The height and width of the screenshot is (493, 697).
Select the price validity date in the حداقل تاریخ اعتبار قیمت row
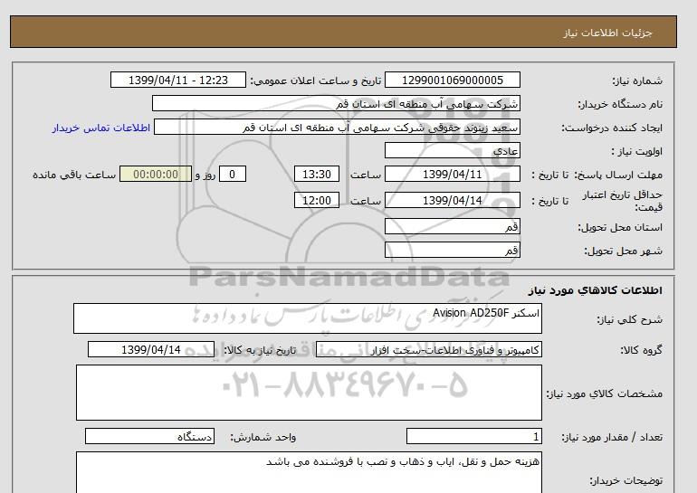[452, 200]
